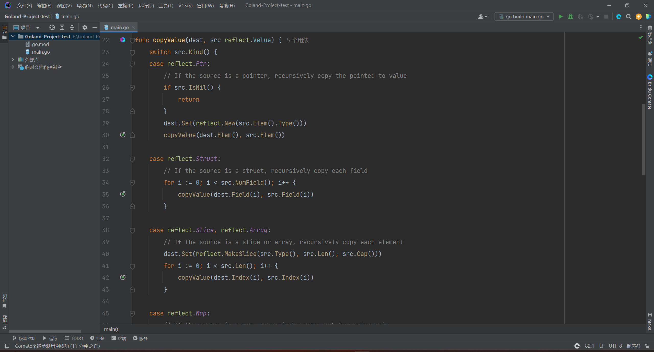Expand all items in project panel
This screenshot has width=654, height=352.
[62, 27]
